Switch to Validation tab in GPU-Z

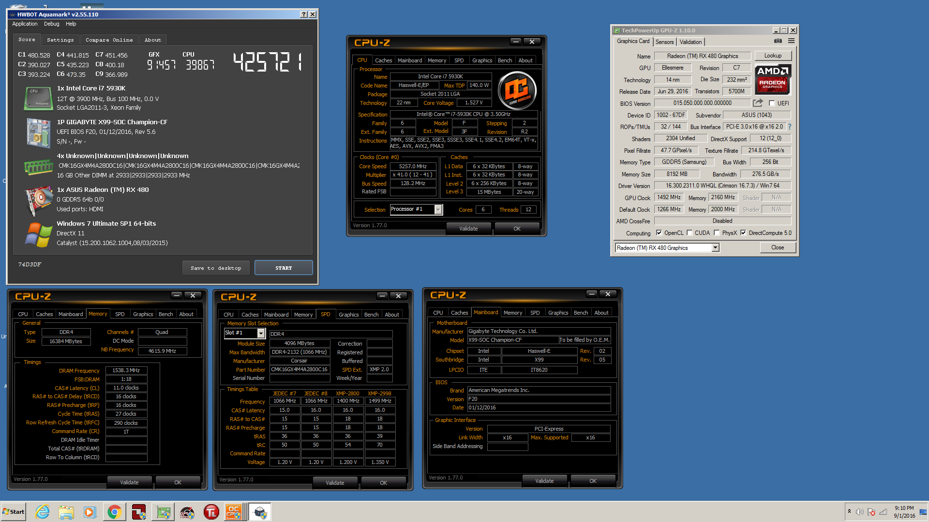(x=690, y=42)
